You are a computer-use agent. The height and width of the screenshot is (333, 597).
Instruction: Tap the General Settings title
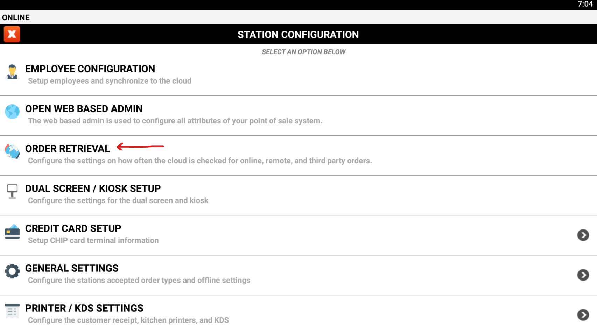point(72,268)
